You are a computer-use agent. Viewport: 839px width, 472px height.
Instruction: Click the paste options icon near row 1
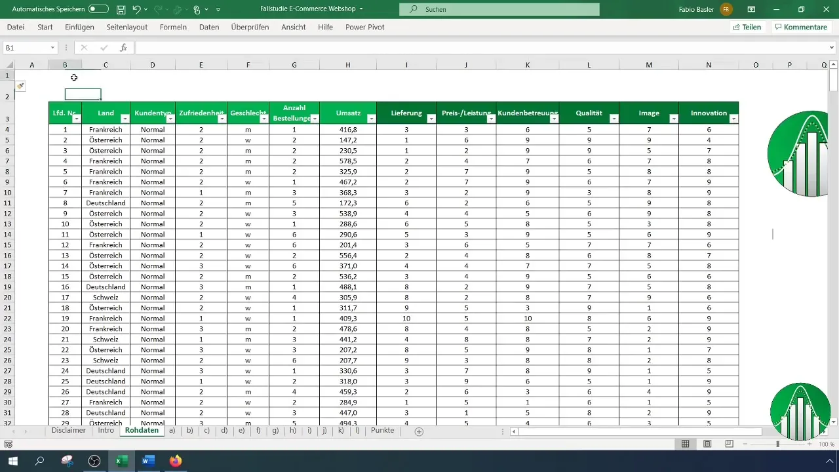20,86
